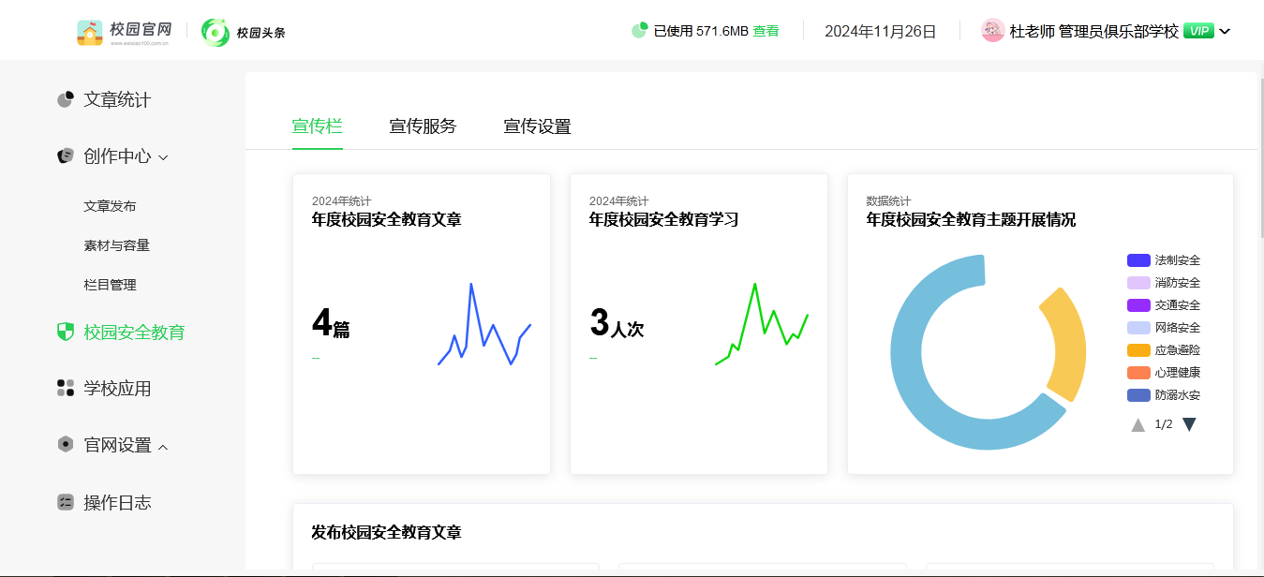Image resolution: width=1264 pixels, height=577 pixels.
Task: Collapse the 创作中心 submenu chevron
Action: (x=164, y=157)
